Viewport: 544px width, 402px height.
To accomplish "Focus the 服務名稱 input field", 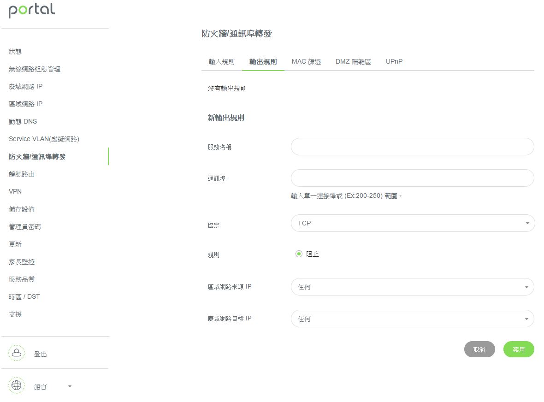I will [x=413, y=147].
